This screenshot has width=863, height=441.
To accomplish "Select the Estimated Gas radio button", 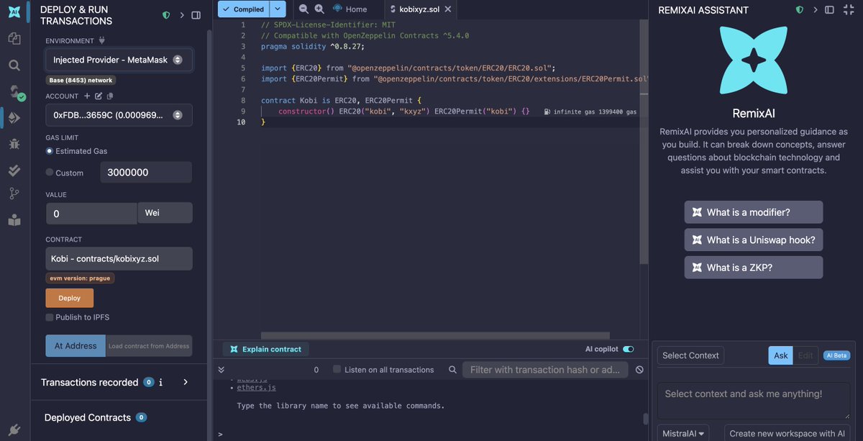I will click(50, 151).
